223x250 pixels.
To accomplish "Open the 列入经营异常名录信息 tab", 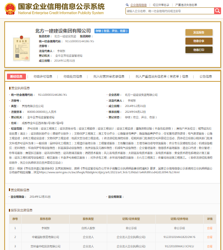I will pyautogui.click(x=109, y=76).
